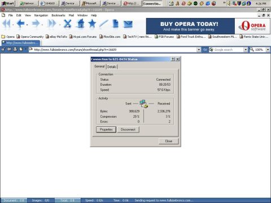The width and height of the screenshot is (271, 203).
Task: Click the new page icon left of File
Action: (x=3, y=15)
